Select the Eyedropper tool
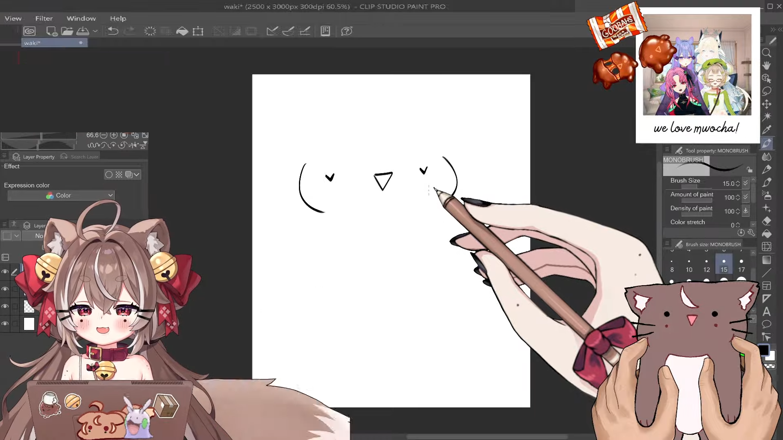 pos(766,130)
